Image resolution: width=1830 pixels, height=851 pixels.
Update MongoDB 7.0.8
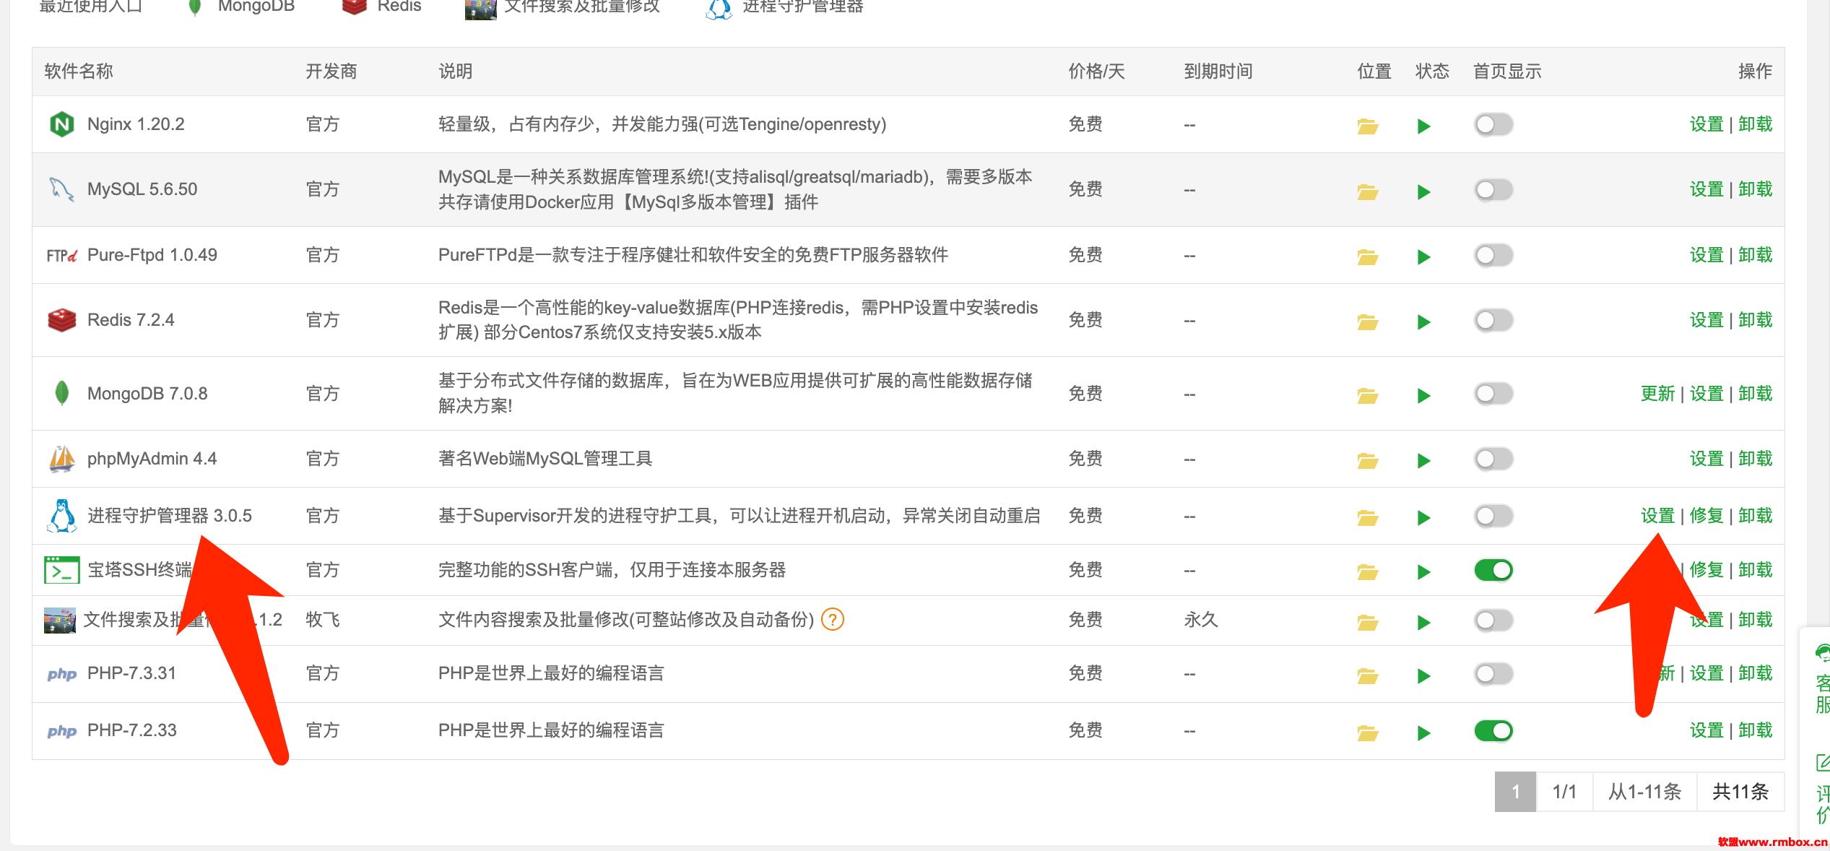[x=1657, y=394]
